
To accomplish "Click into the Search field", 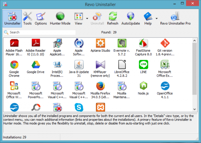I will click(40, 32).
